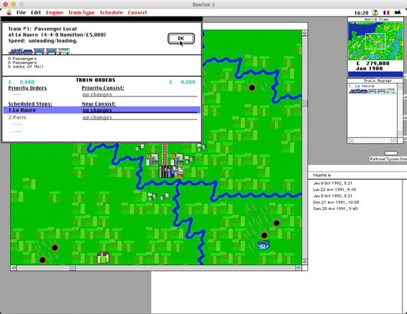Click the map scroll up arrow

[x=304, y=33]
